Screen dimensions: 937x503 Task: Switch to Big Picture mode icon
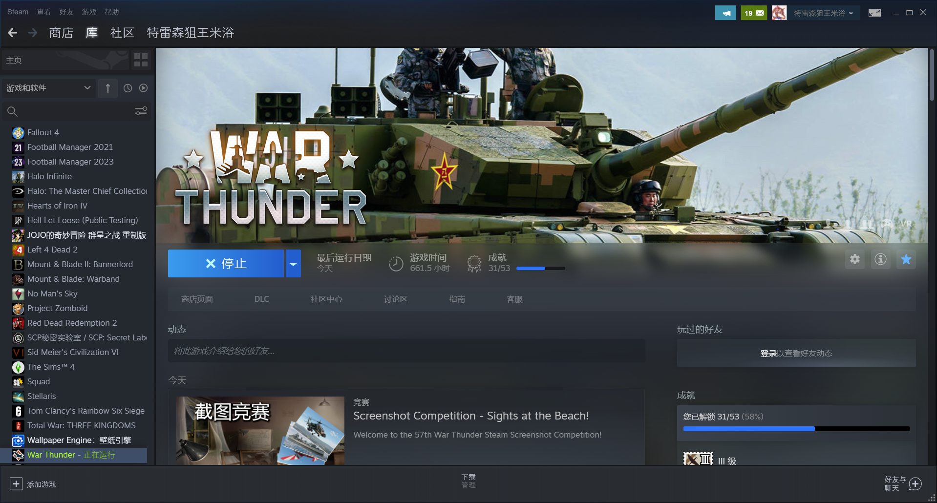(874, 13)
